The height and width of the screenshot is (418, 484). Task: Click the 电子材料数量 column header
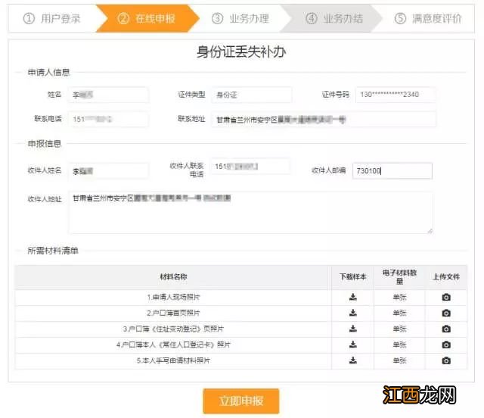pos(399,276)
